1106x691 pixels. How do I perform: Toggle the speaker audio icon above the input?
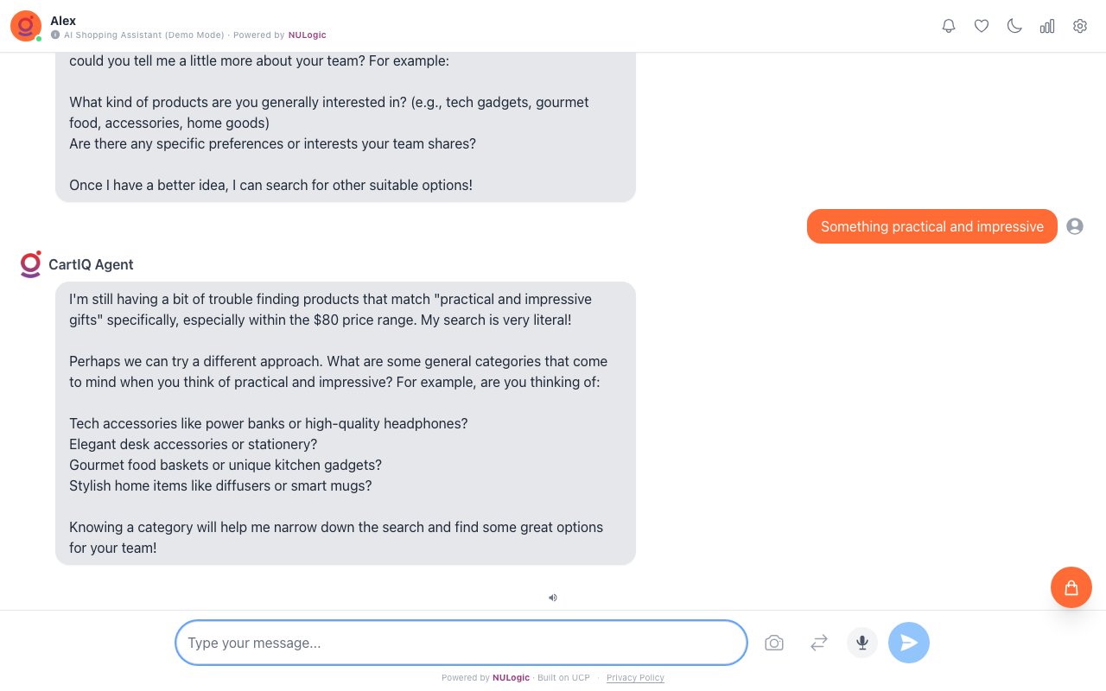pos(553,598)
